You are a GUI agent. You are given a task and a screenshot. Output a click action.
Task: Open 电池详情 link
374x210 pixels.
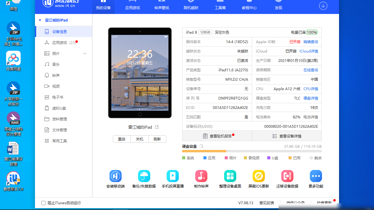(x=311, y=117)
